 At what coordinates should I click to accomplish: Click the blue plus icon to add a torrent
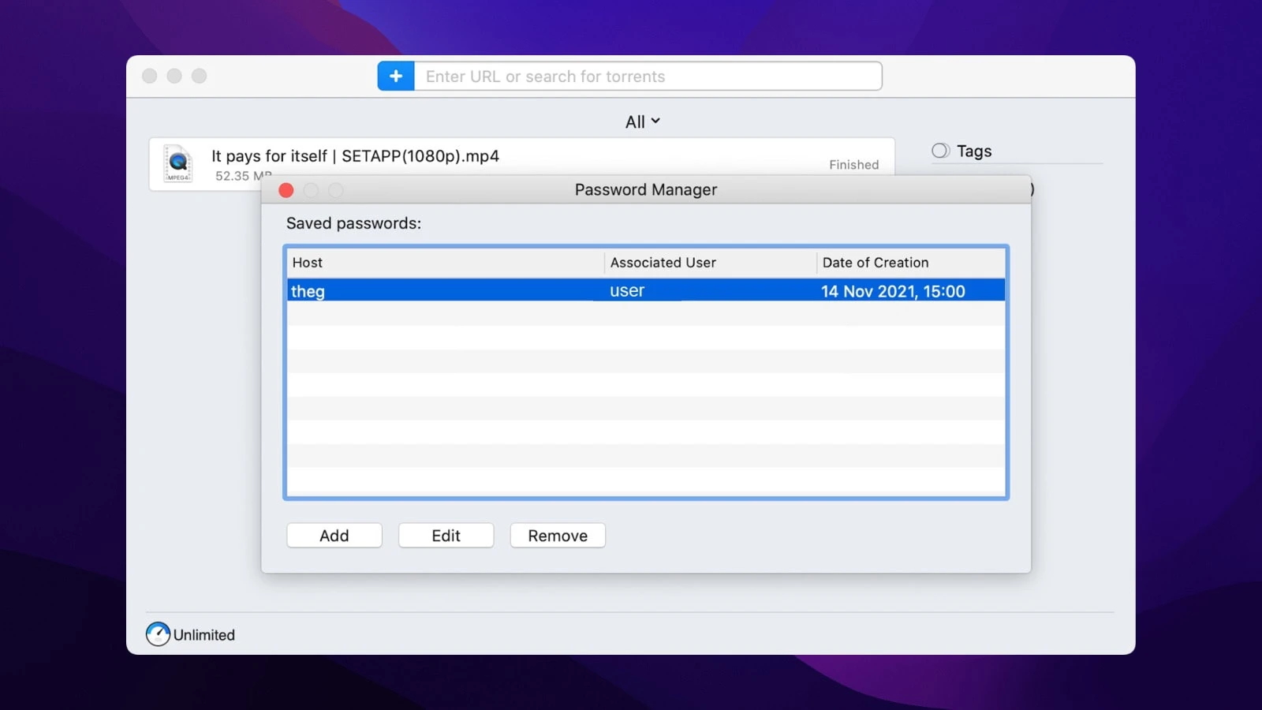[x=395, y=76]
